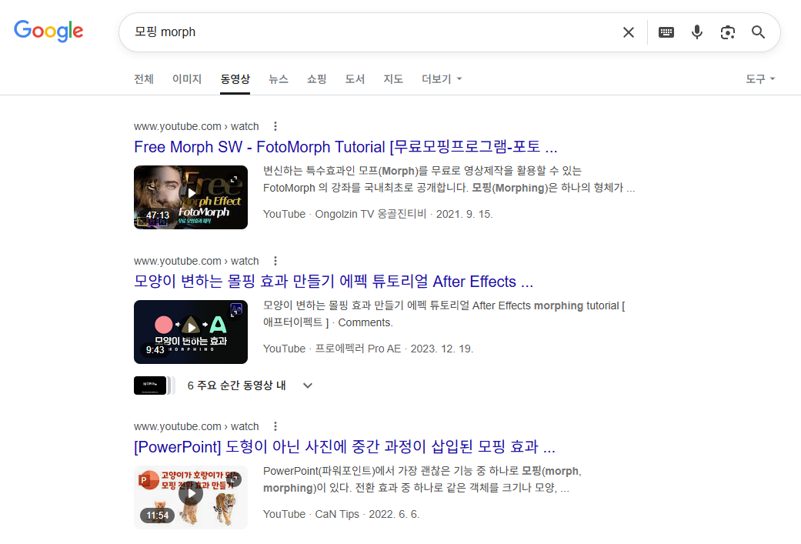Switch to the 전체 tab

point(144,79)
